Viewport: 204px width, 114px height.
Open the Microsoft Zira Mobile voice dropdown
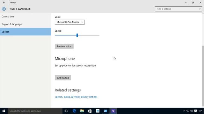click(x=69, y=22)
